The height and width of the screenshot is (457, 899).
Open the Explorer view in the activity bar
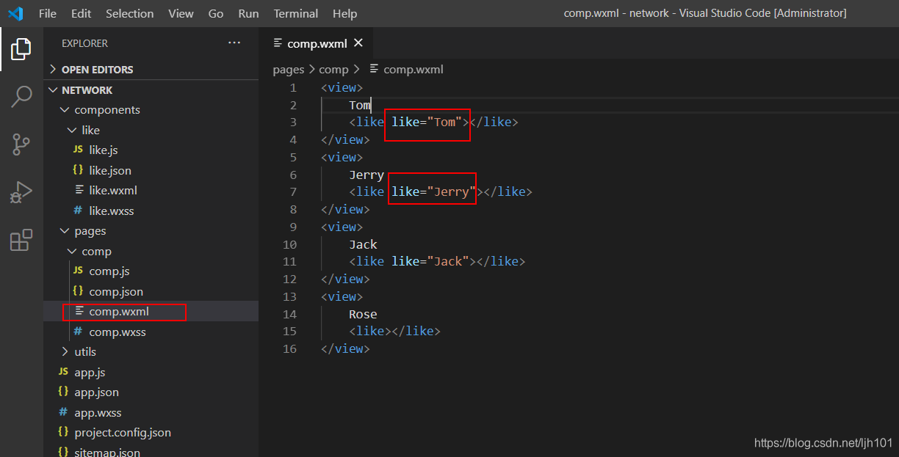pos(21,49)
